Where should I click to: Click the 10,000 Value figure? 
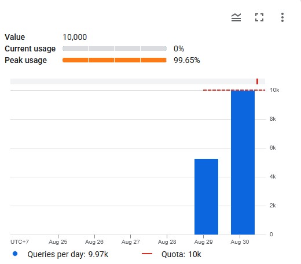tap(75, 37)
